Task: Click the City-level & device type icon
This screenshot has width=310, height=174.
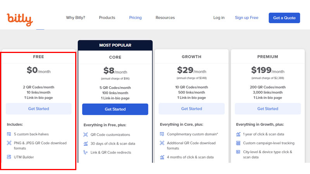Action: 238,152
